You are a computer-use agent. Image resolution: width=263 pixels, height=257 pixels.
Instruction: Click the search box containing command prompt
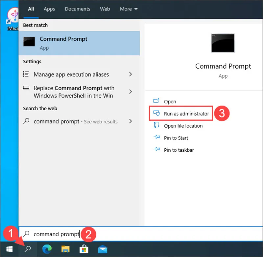[141, 234]
